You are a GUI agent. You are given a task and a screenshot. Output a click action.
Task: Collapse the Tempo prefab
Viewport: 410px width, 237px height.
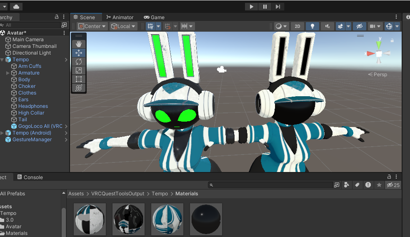2,60
